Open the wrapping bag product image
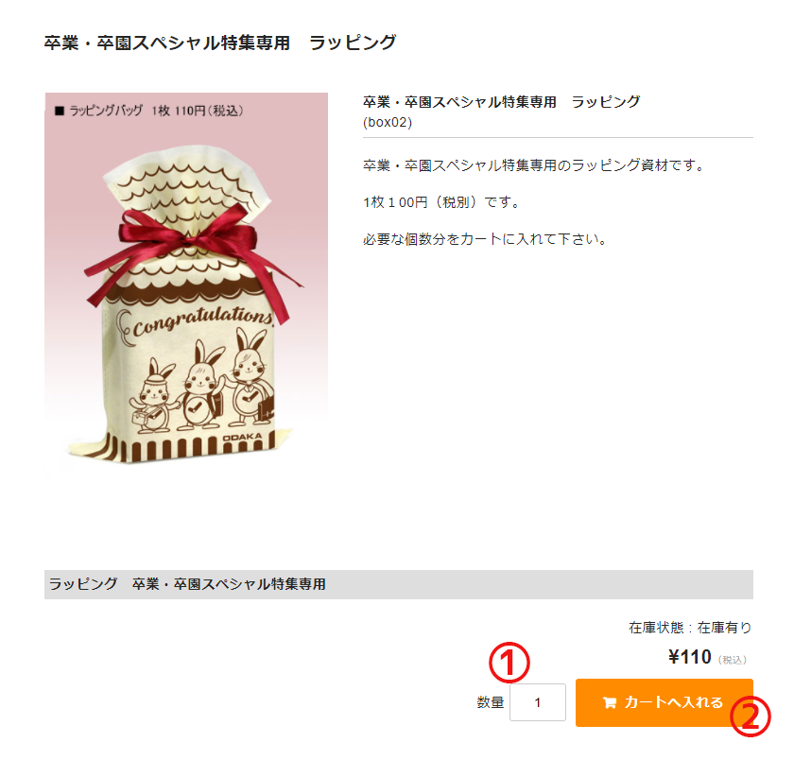 click(186, 285)
